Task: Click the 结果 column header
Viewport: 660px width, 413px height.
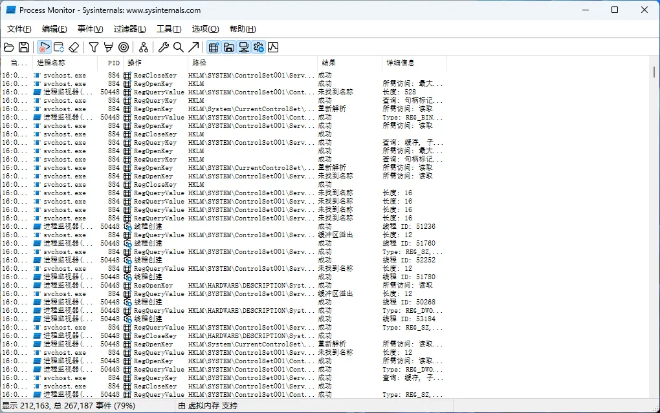Action: (x=350, y=63)
